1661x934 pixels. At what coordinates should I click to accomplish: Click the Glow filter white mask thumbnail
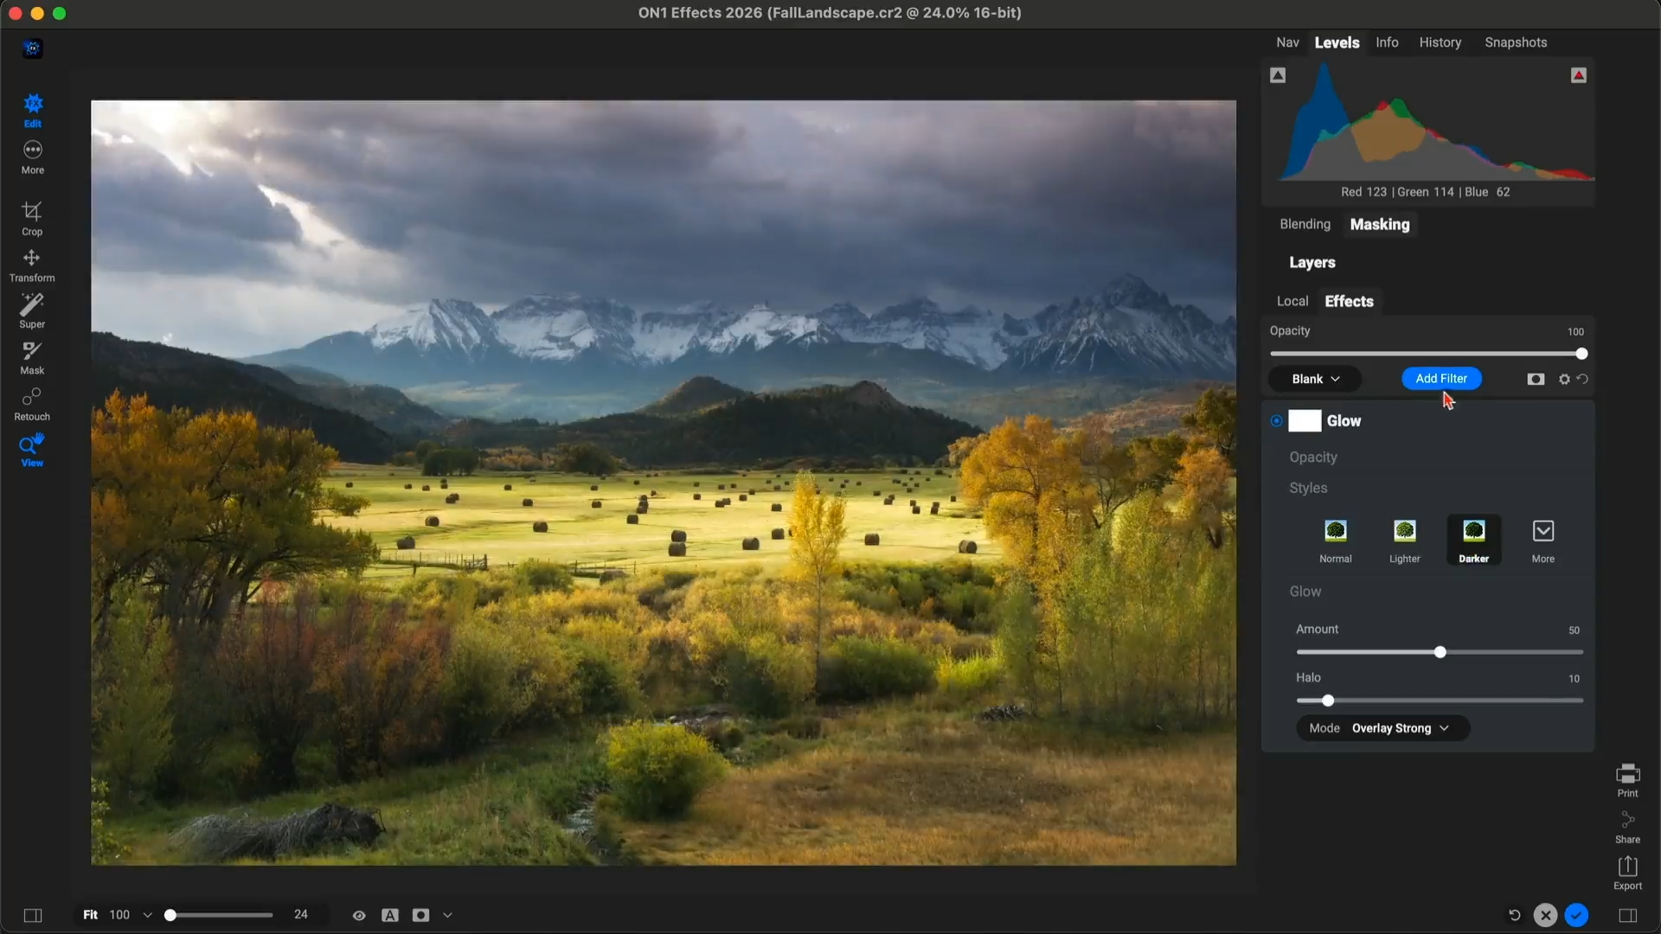(1305, 421)
